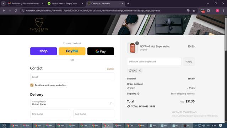Image resolution: width=227 pixels, height=128 pixels.
Task: Focus the First name field
Action: click(x=50, y=114)
